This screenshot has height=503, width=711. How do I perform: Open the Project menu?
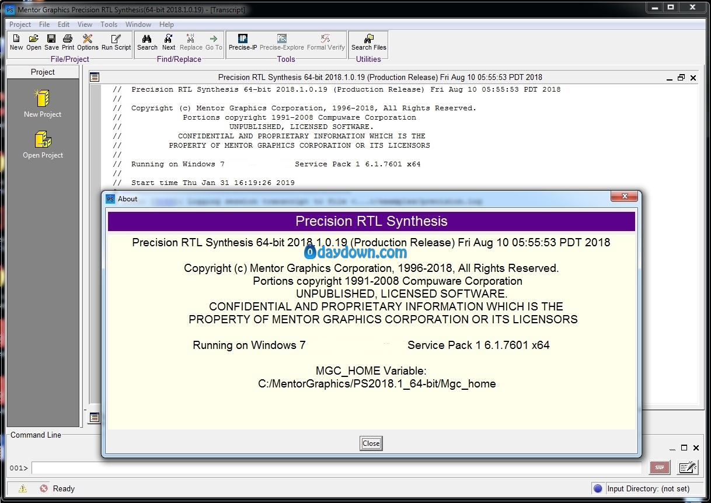[x=20, y=25]
